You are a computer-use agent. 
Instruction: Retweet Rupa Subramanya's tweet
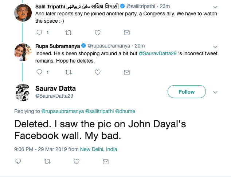[x=68, y=72]
